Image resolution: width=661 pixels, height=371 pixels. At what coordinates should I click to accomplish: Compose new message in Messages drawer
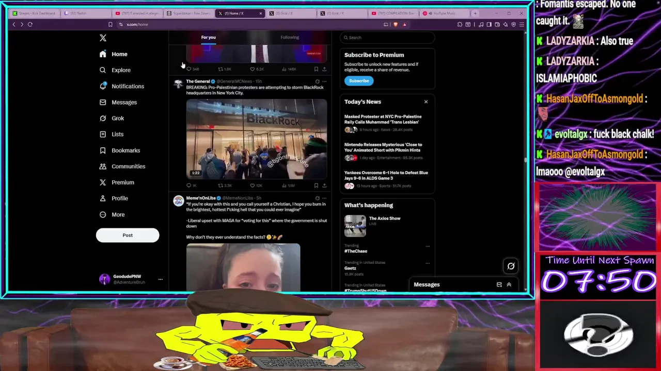click(499, 284)
